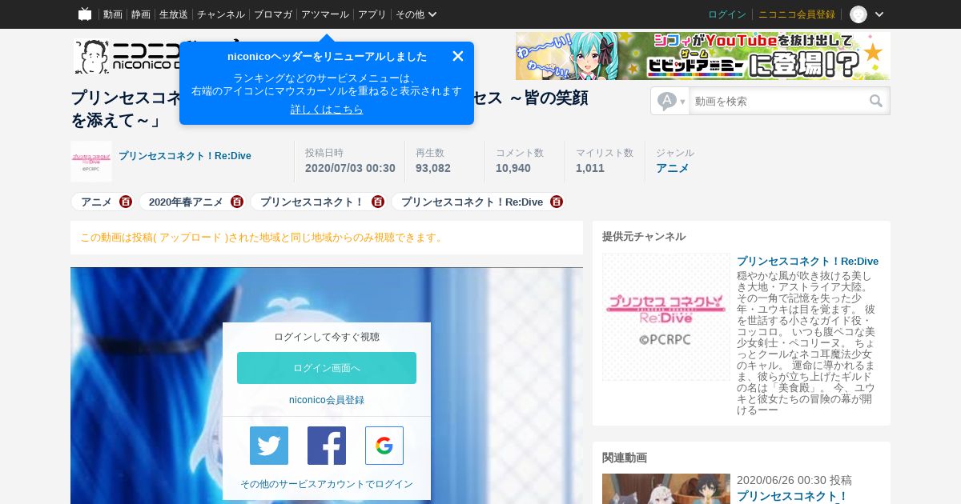The image size is (961, 504).
Task: Click the ログイン link in header
Action: (x=727, y=14)
